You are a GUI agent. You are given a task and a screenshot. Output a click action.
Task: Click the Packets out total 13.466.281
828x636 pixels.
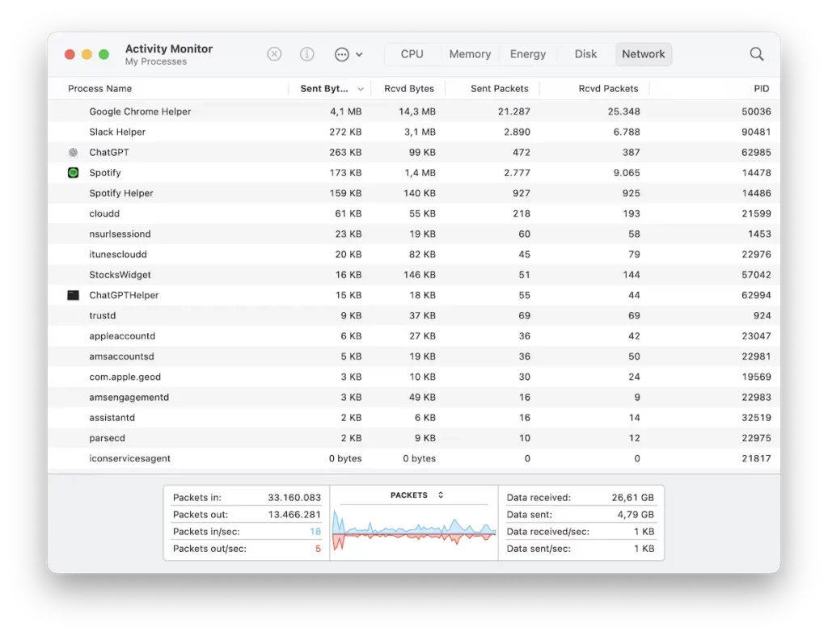click(294, 515)
